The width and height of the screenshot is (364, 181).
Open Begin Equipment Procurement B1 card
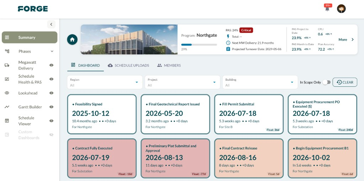(322, 159)
